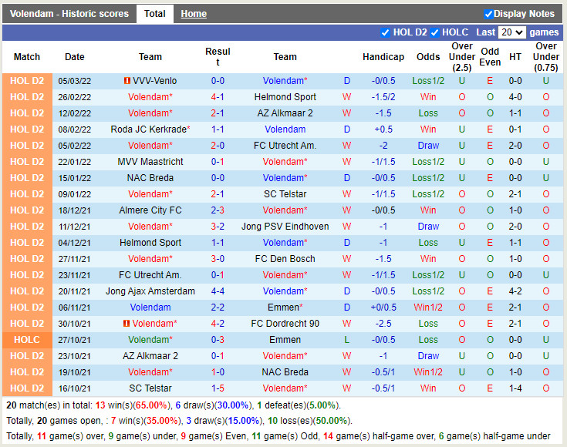Click the 1-4 half-time score
Viewport: 567px width, 447px height.
(515, 388)
